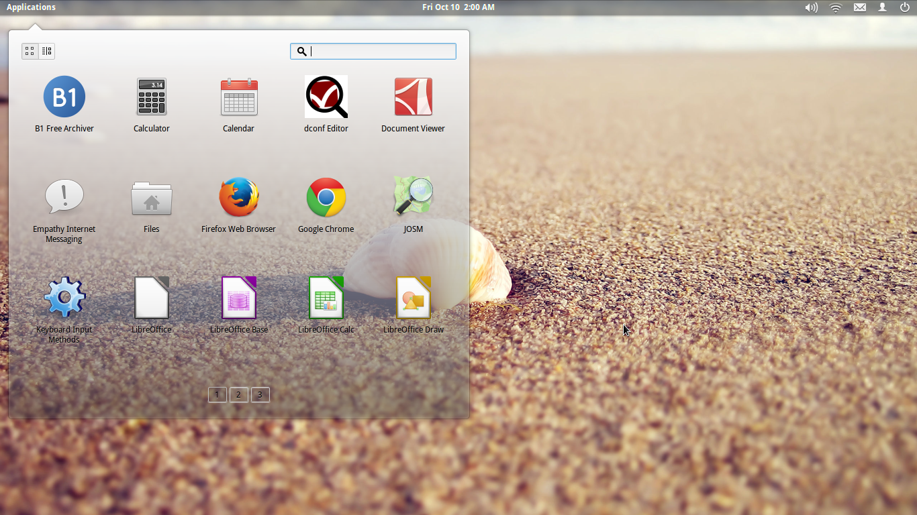The width and height of the screenshot is (917, 515).
Task: Launch the JOSM map editor
Action: click(x=414, y=196)
